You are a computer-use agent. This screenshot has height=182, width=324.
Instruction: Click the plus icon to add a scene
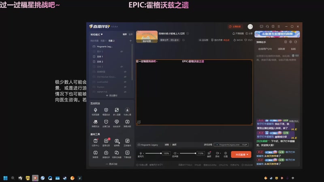(130, 41)
